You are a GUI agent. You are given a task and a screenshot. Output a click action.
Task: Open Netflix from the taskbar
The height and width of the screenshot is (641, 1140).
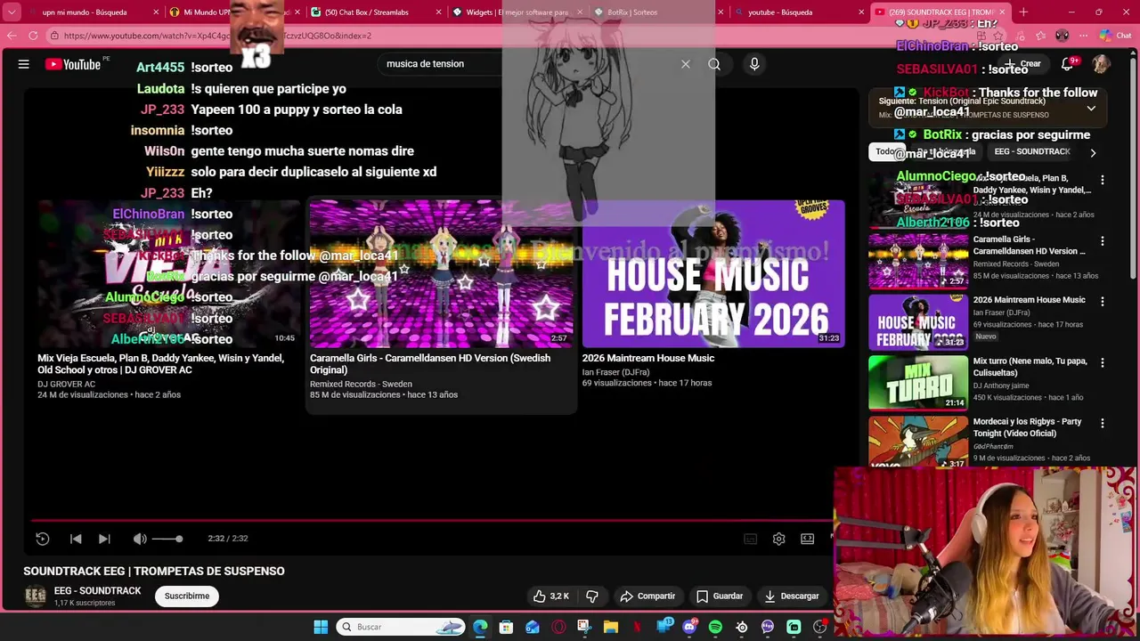(x=637, y=627)
